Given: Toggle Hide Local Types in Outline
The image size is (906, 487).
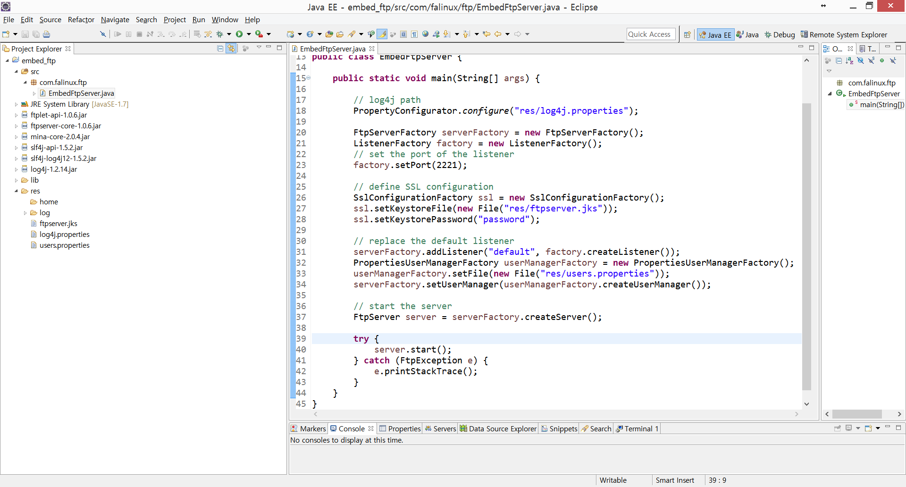Looking at the screenshot, I should tap(893, 60).
